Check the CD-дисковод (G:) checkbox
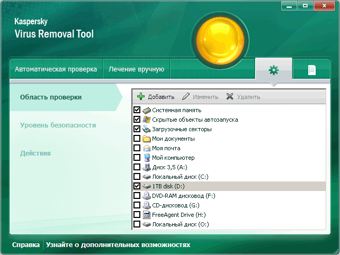The height and width of the screenshot is (255, 340). click(137, 205)
